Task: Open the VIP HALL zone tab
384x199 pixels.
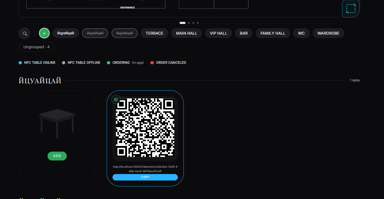Action: point(219,33)
